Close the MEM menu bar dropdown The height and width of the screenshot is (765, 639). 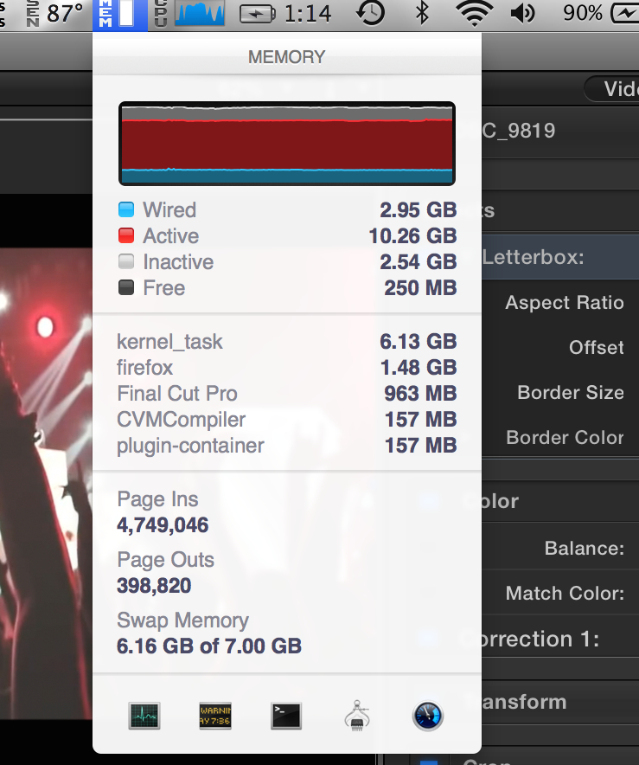click(x=120, y=15)
